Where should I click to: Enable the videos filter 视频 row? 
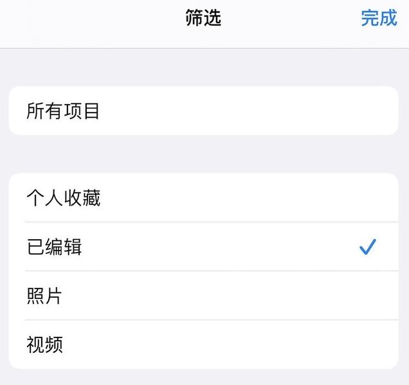point(203,345)
